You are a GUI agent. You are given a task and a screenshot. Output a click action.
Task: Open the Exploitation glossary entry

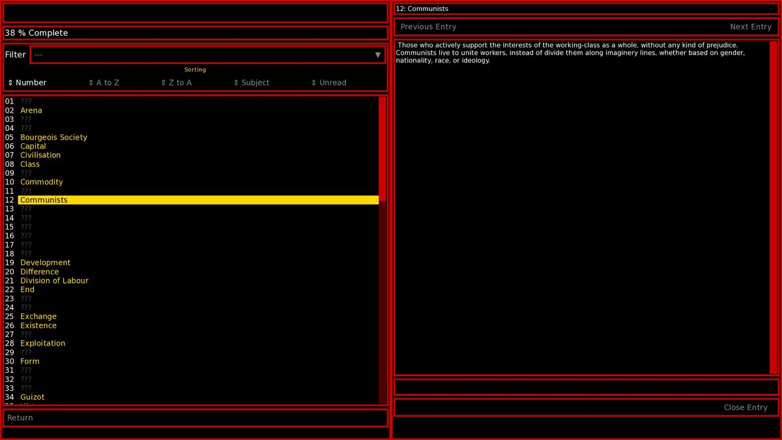tap(43, 343)
